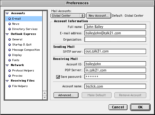Open File Helpers preferences

(x=20, y=86)
